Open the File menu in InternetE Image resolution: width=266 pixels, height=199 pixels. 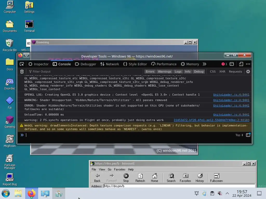94,169
